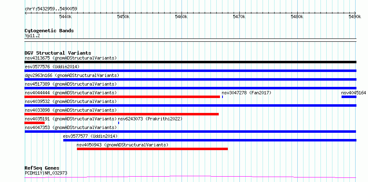This screenshot has height=182, width=368.
Task: Click the chrY:5432959..5490059 region label
Action: 51,9
